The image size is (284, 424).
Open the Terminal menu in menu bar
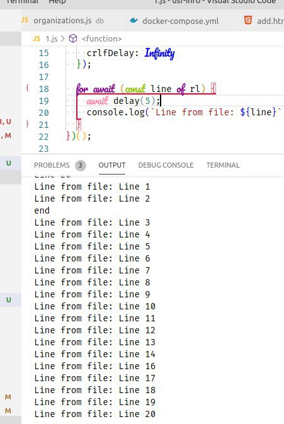click(23, 2)
